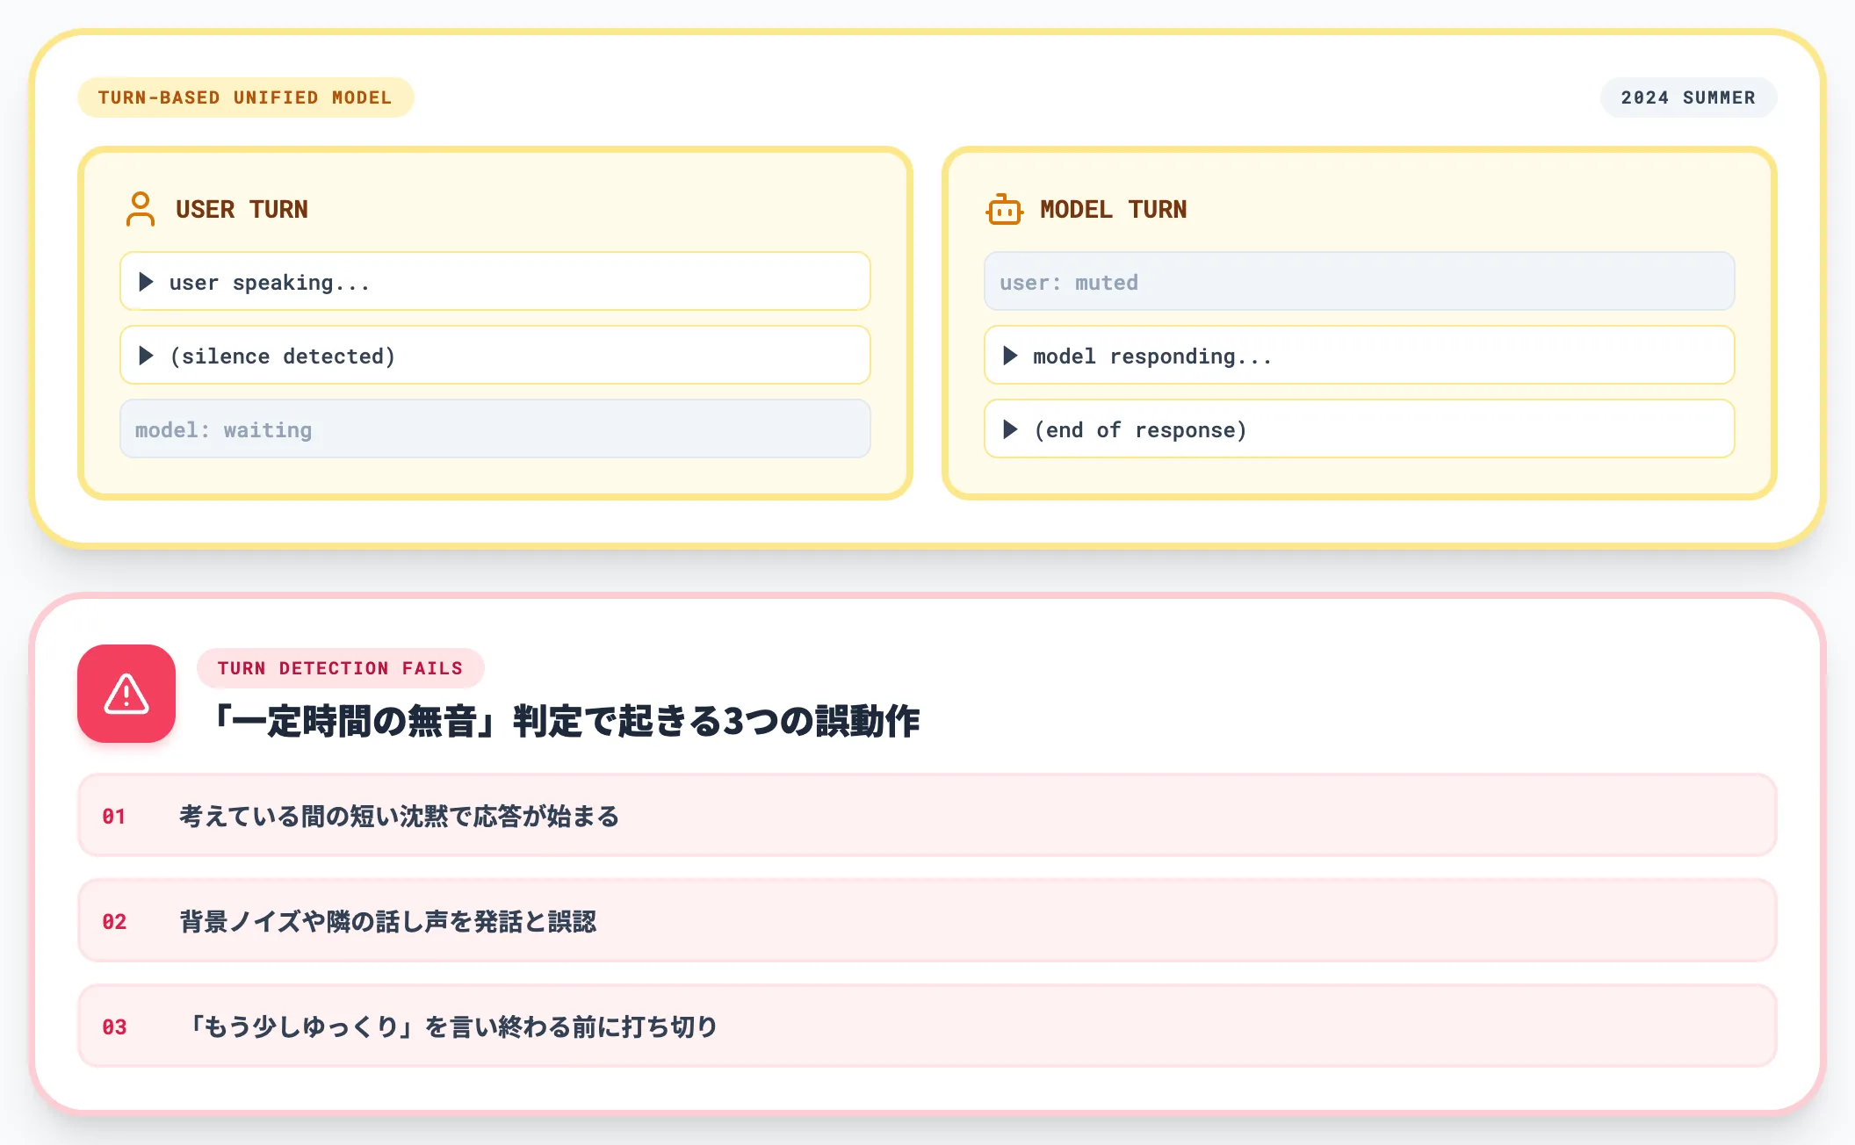Click the play triangle beside 'model responding...'
1855x1145 pixels.
pos(1011,356)
